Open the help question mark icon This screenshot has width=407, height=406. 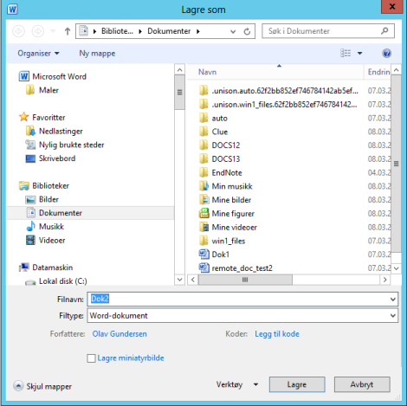coord(386,53)
